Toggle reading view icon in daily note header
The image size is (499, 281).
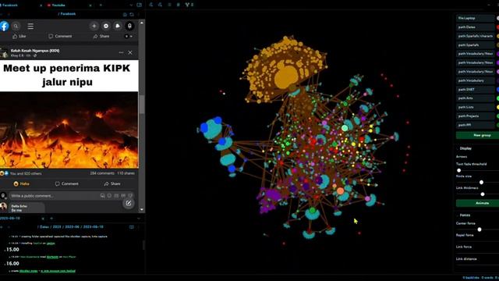pyautogui.click(x=132, y=227)
